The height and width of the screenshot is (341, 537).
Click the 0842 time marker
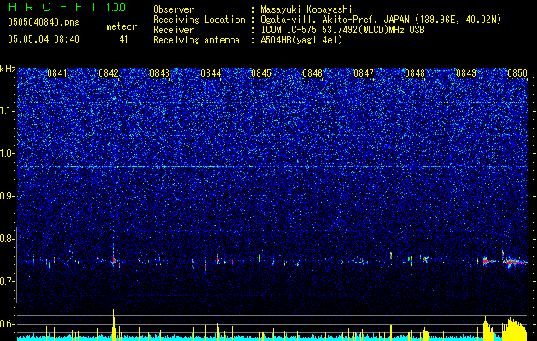click(x=108, y=73)
